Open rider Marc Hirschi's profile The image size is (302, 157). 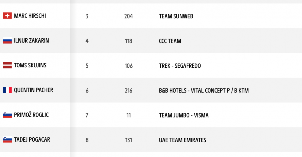pyautogui.click(x=30, y=16)
